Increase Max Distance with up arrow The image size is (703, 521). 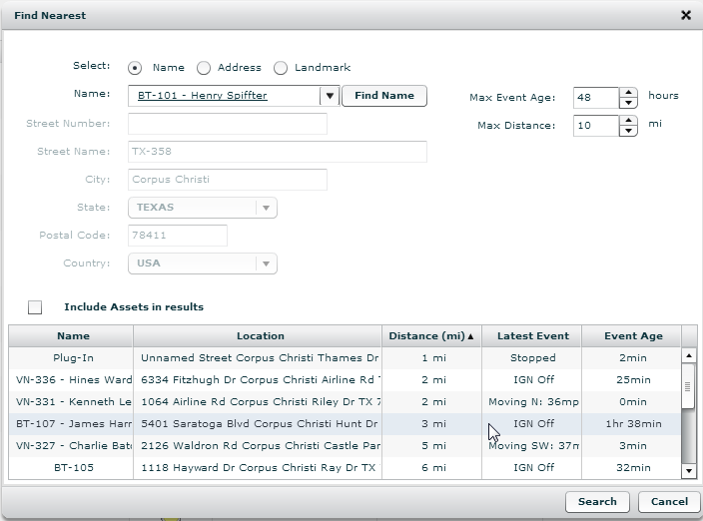pos(628,121)
